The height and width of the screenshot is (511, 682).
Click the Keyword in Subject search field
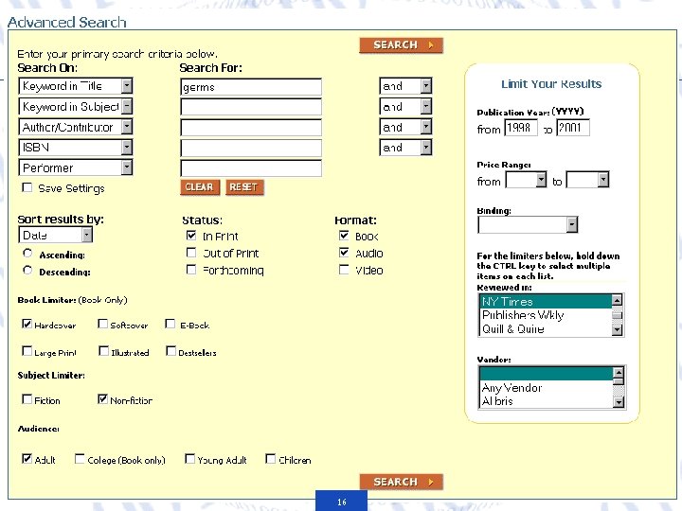tap(251, 107)
